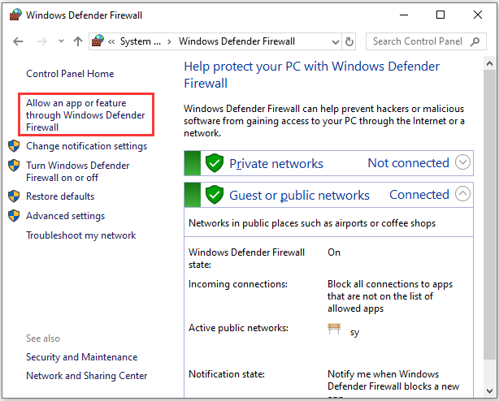Image resolution: width=499 pixels, height=401 pixels.
Task: Click Restore defaults link
Action: point(60,196)
